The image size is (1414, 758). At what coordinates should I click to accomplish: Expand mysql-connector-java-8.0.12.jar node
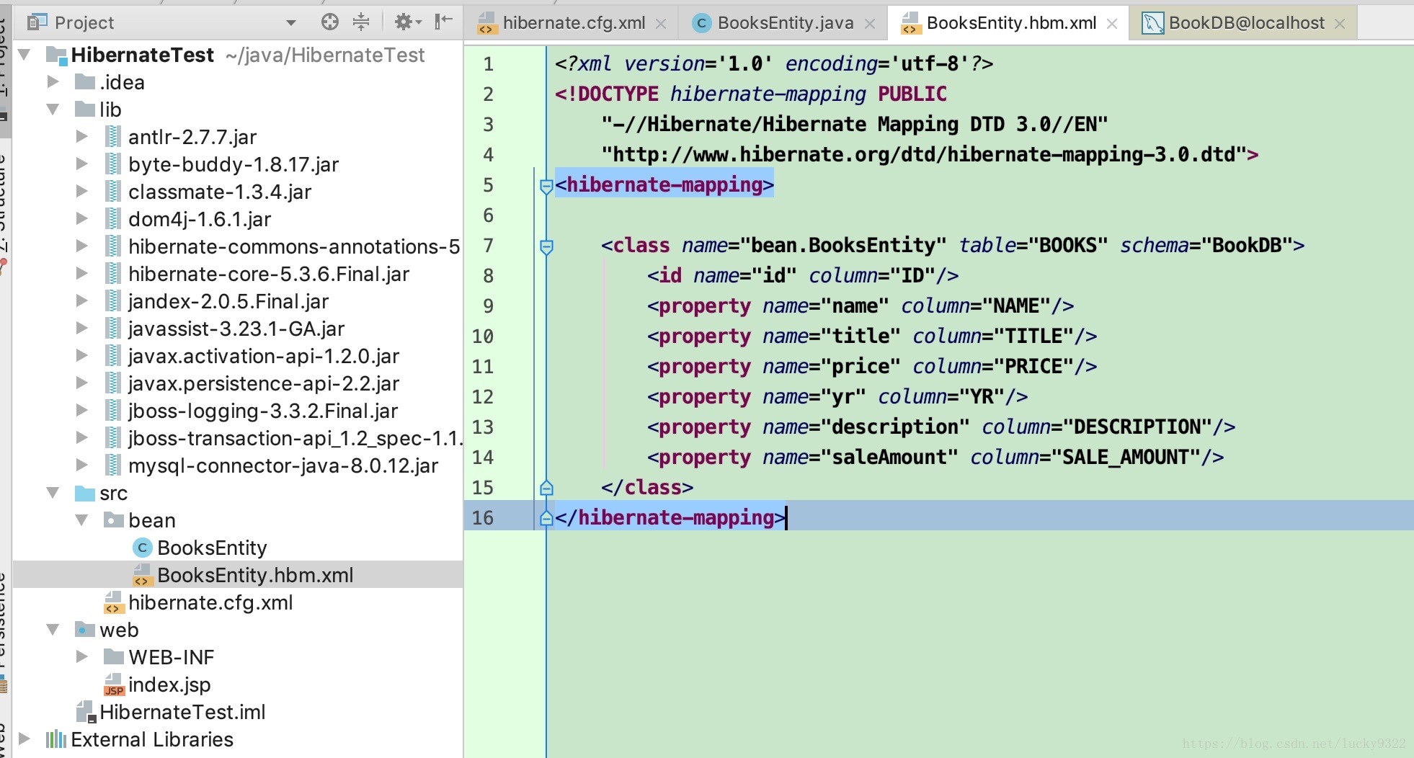click(81, 465)
